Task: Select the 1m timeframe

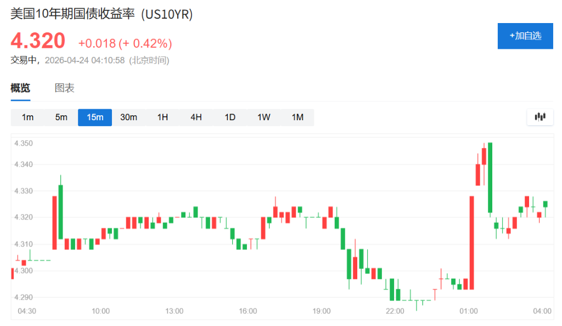Action: [27, 117]
